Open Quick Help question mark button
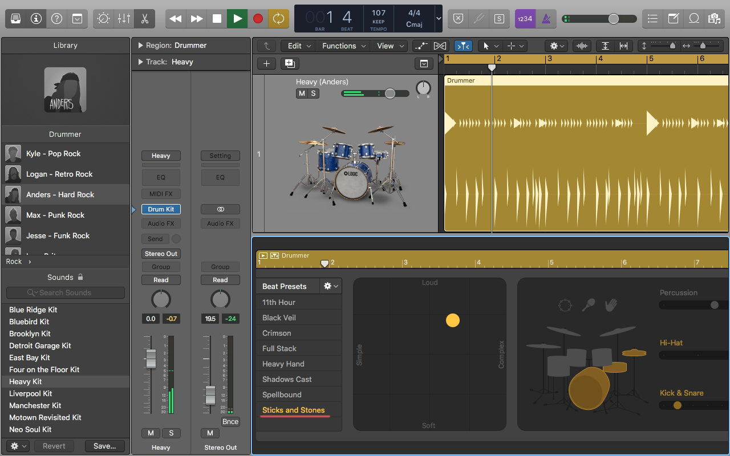This screenshot has height=456, width=730. click(x=57, y=19)
